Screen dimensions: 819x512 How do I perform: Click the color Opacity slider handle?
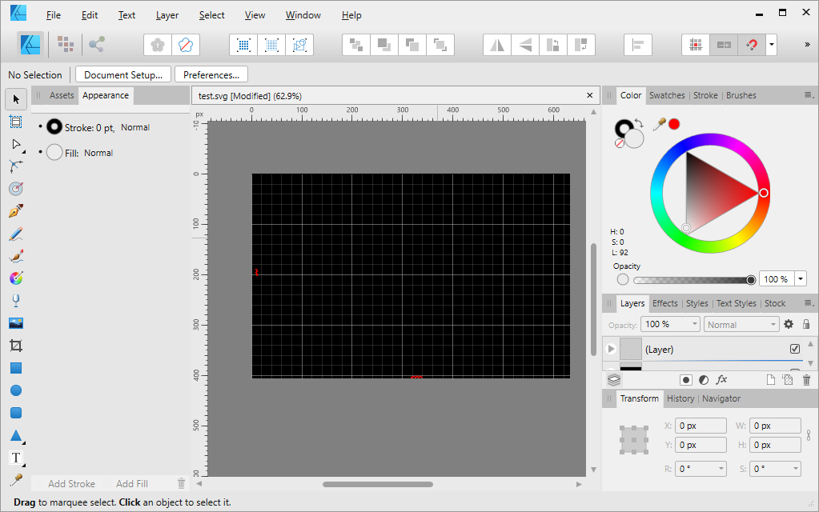point(751,279)
